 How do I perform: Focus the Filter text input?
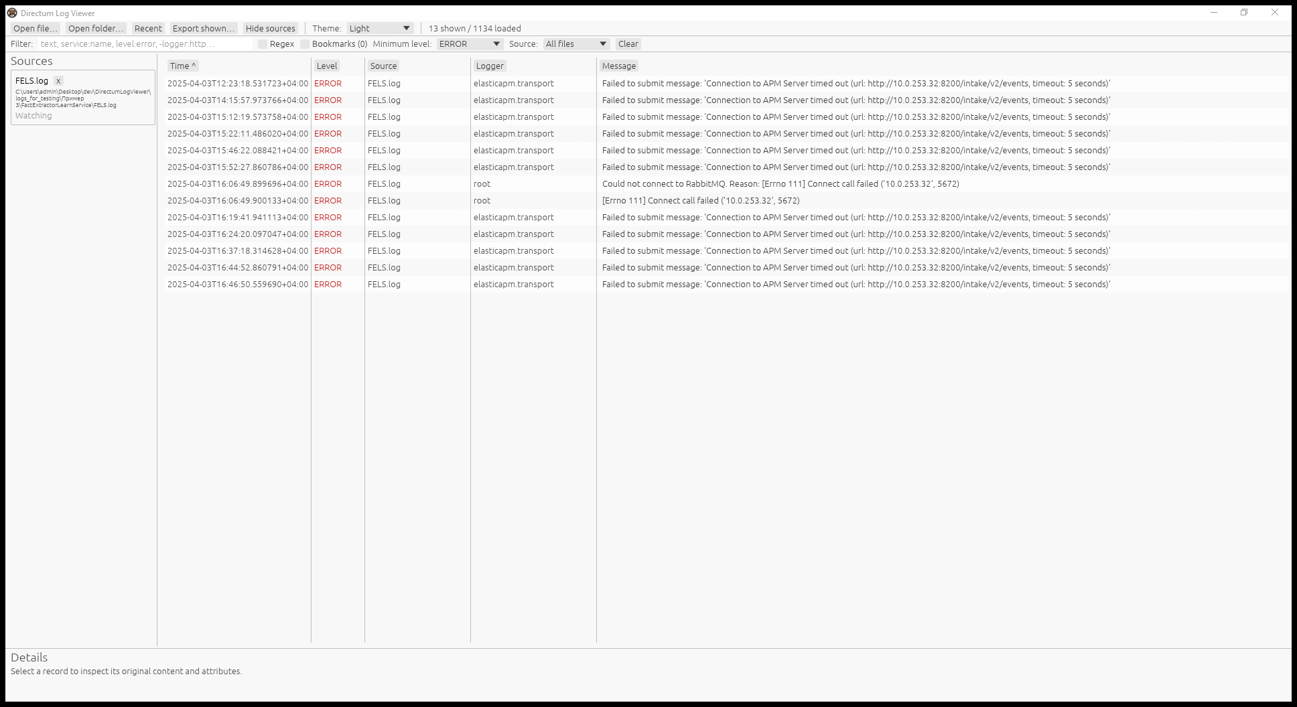[145, 44]
